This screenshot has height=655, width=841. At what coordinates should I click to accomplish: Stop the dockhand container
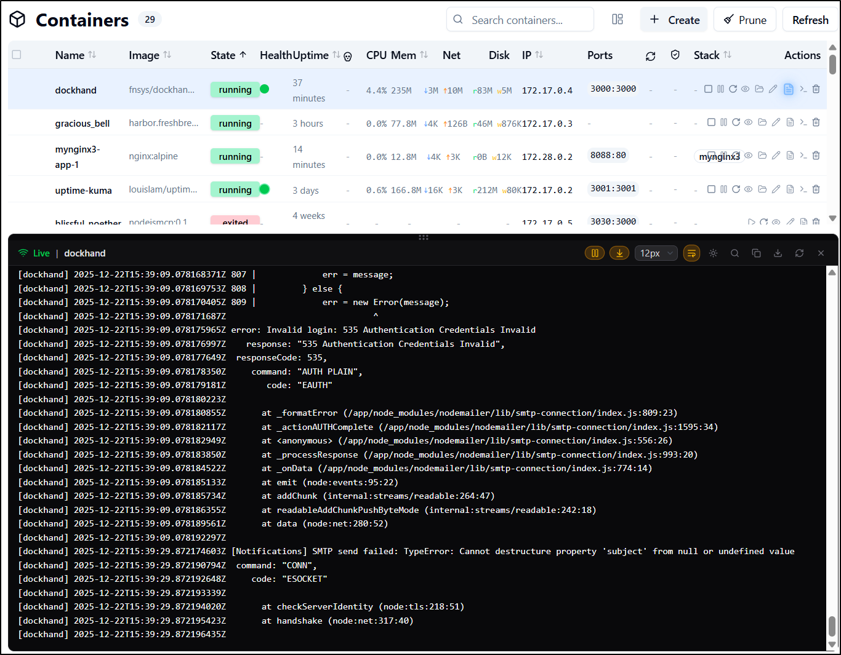point(708,89)
